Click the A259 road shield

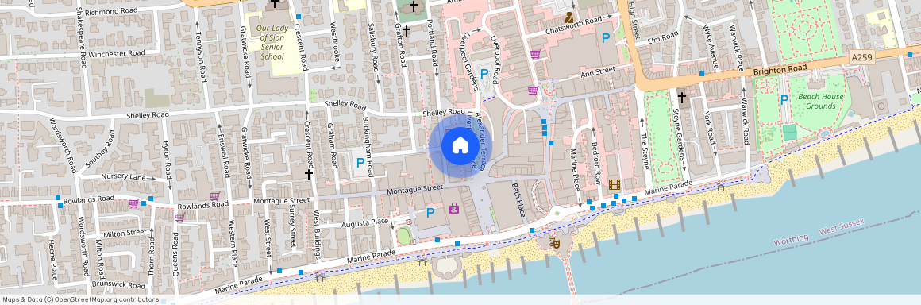tap(861, 58)
